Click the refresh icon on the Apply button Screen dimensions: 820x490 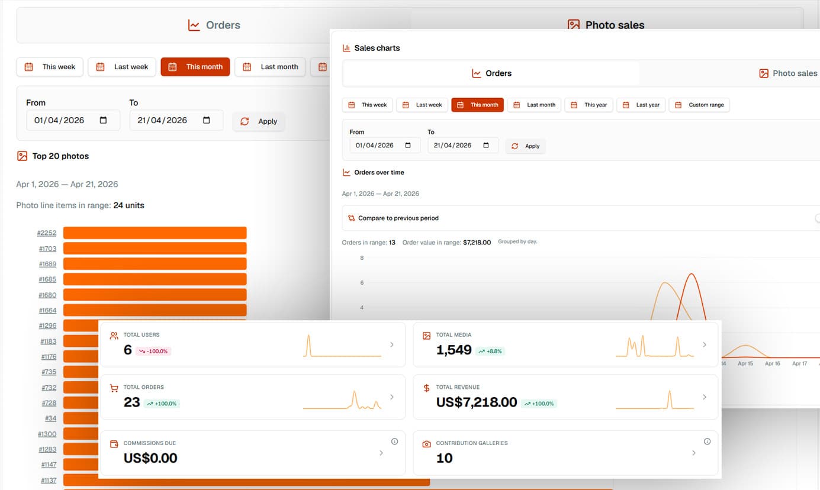514,146
